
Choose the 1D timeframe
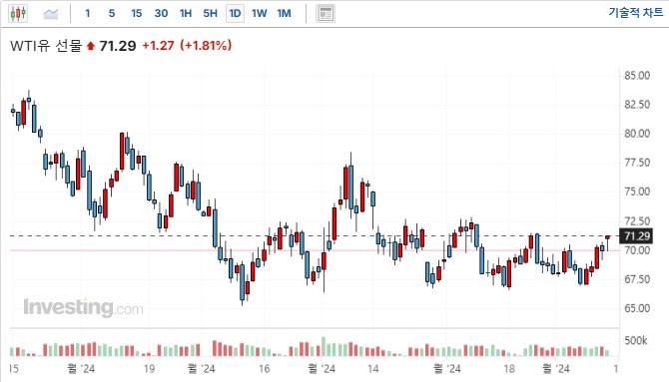tap(235, 14)
